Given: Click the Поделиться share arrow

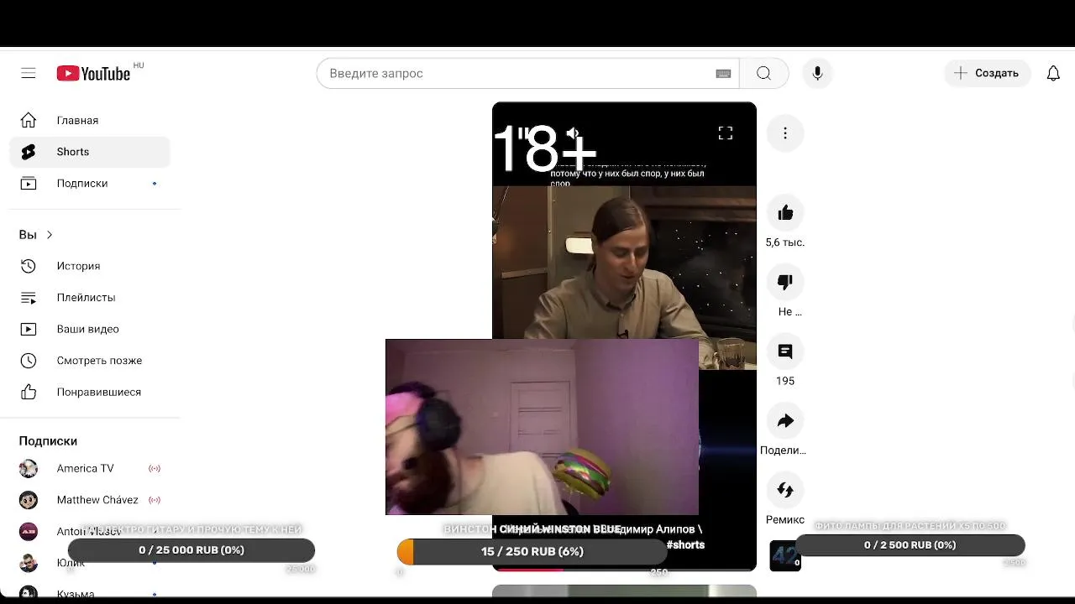Looking at the screenshot, I should [x=785, y=421].
